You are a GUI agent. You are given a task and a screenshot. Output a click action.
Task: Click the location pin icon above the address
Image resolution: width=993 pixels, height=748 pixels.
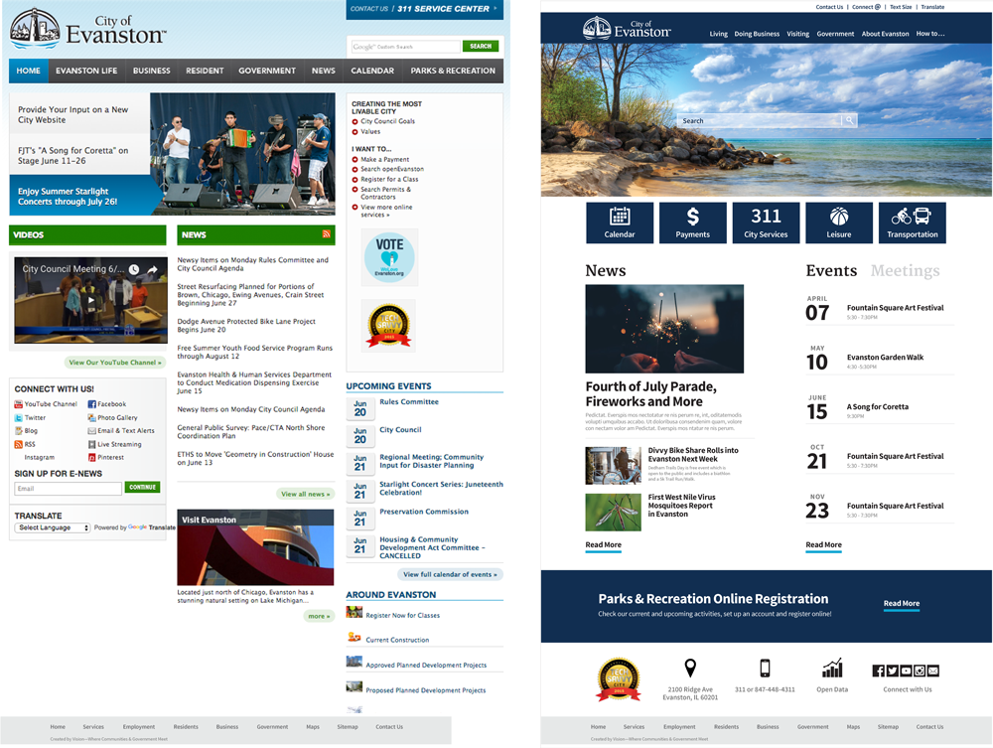(x=690, y=669)
